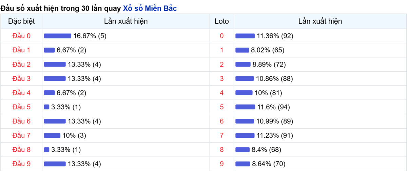Click the left Lần xuất hiện header
Viewport: 407px width, 171px height.
[126, 21]
